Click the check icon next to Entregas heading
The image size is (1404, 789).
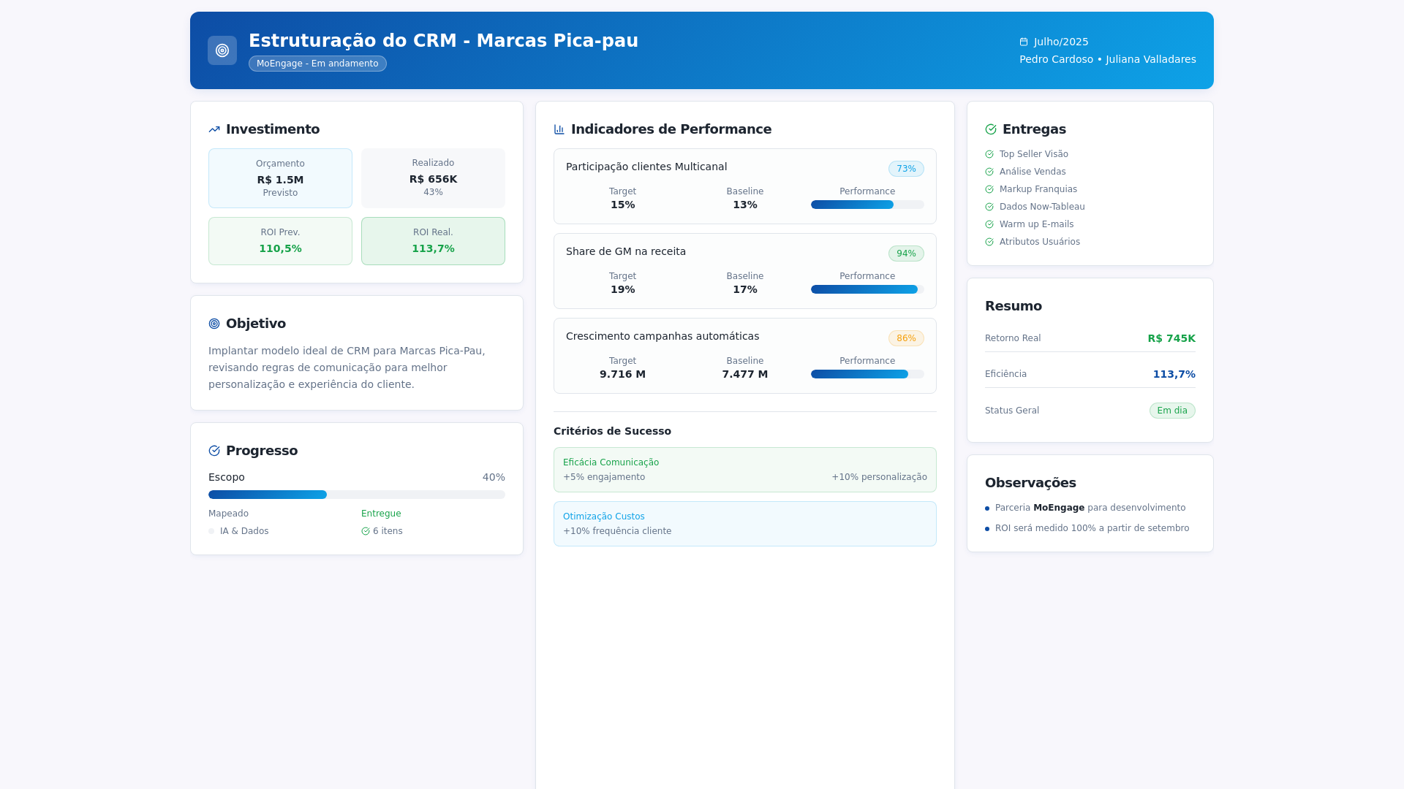coord(991,129)
